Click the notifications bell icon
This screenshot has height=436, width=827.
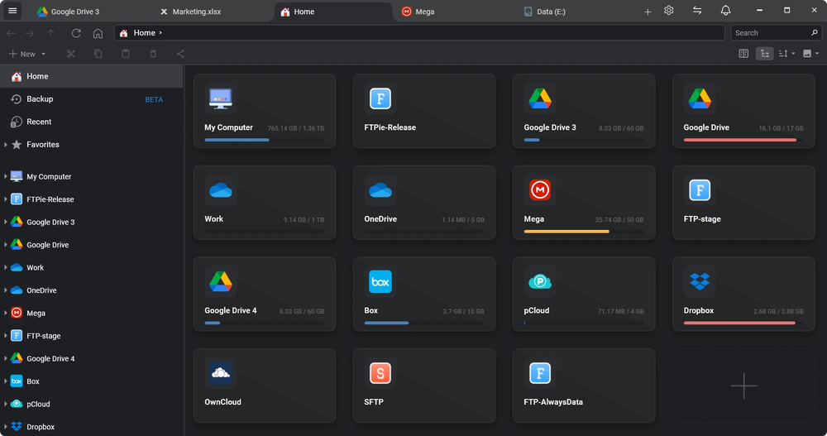(x=725, y=11)
